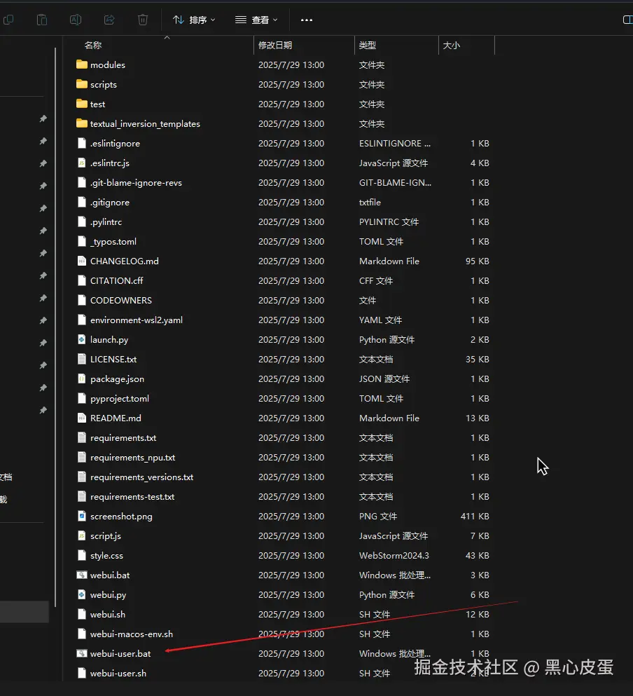
Task: Open the 查看 view dropdown
Action: [256, 20]
